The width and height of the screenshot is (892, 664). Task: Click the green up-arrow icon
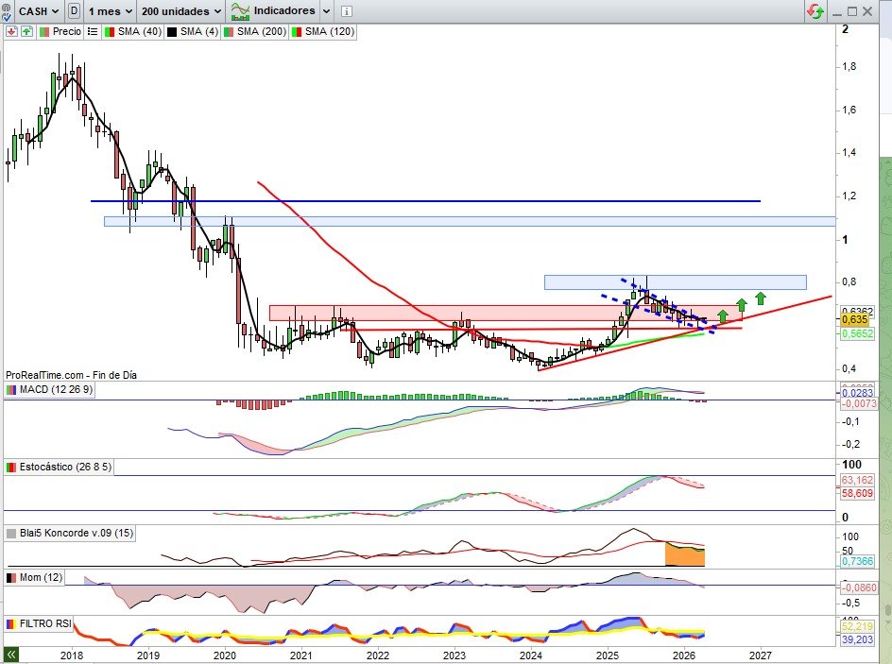[26, 32]
